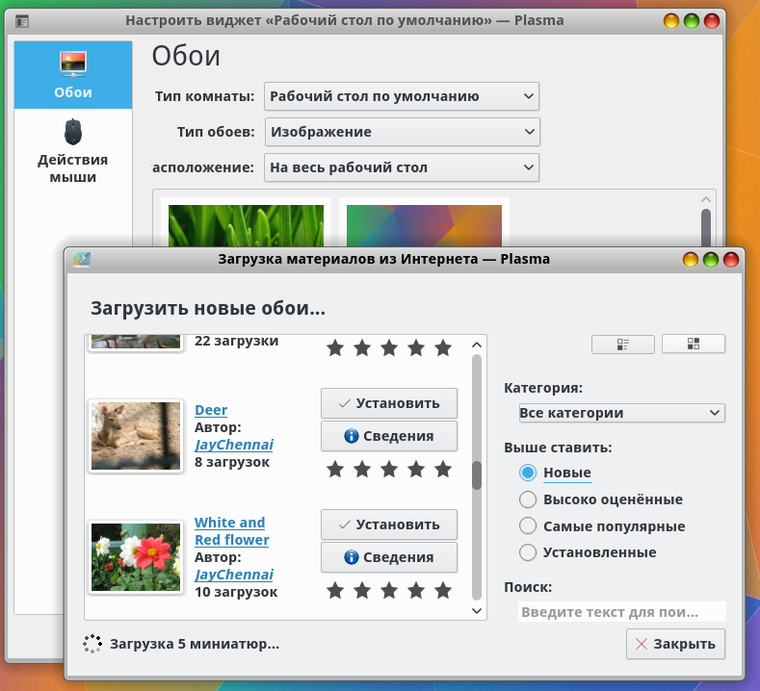Click the window menu icon in Настроить виджет title bar
Image resolution: width=760 pixels, height=691 pixels.
click(22, 21)
